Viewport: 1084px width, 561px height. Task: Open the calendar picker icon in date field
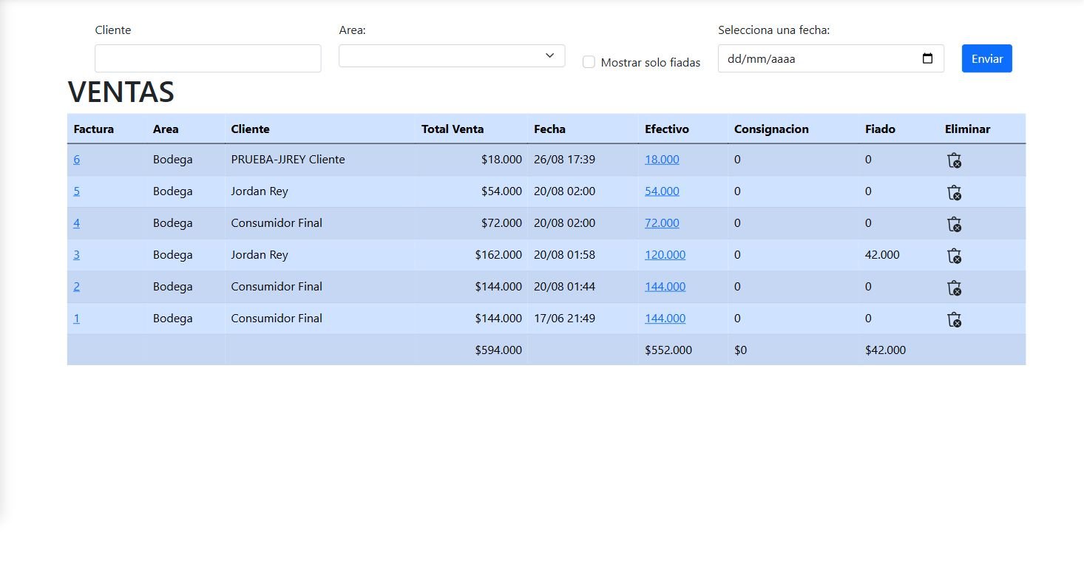point(927,58)
